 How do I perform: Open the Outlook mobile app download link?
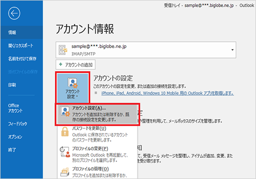tap(167, 93)
